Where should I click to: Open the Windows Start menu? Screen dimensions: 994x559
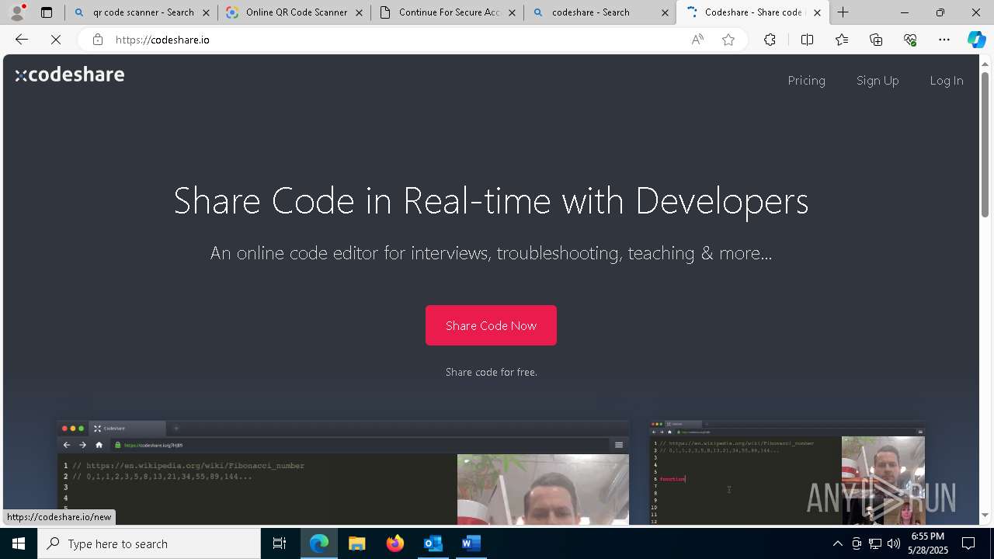point(19,543)
